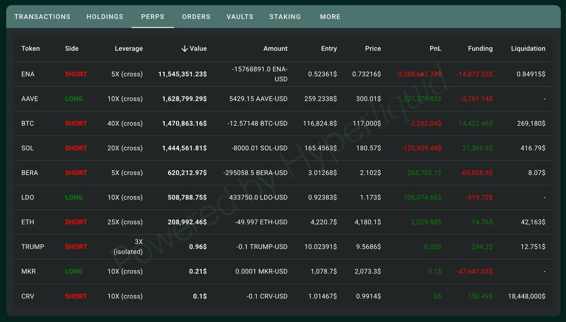Click the sort arrow beside Value header
This screenshot has width=566, height=322.
[184, 48]
